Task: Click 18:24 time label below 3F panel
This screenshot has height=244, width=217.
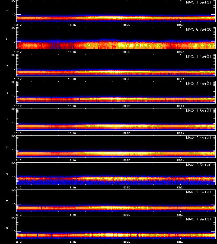Action: pos(180,79)
